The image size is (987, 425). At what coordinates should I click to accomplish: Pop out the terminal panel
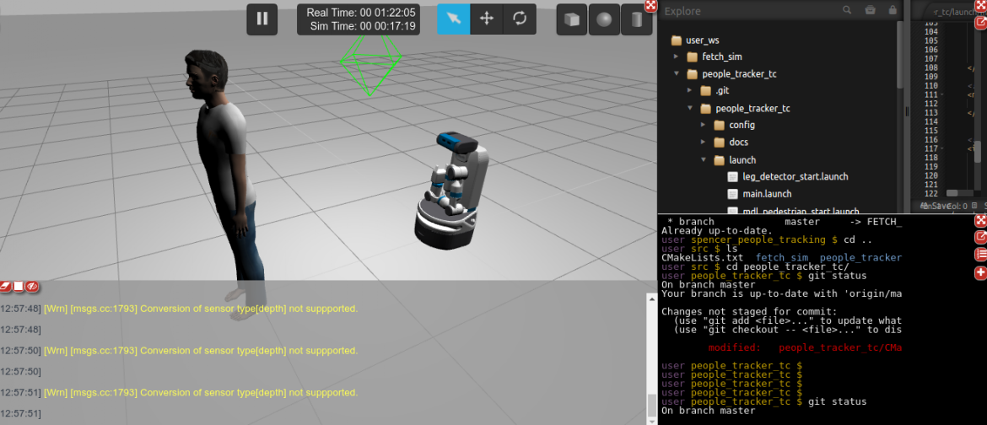pyautogui.click(x=980, y=237)
